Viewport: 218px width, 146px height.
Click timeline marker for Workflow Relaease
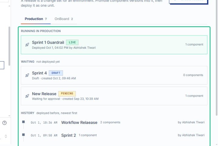[x=23, y=122]
